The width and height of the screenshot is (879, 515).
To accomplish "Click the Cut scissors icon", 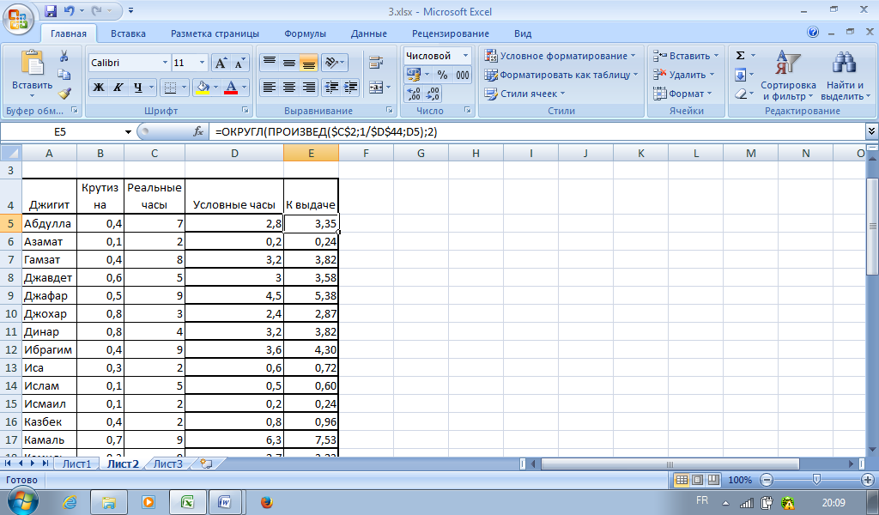I will [64, 56].
